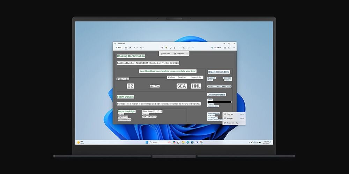Toggle the ruler tool
Image resolution: width=349 pixels, height=174 pixels.
pyautogui.click(x=174, y=48)
